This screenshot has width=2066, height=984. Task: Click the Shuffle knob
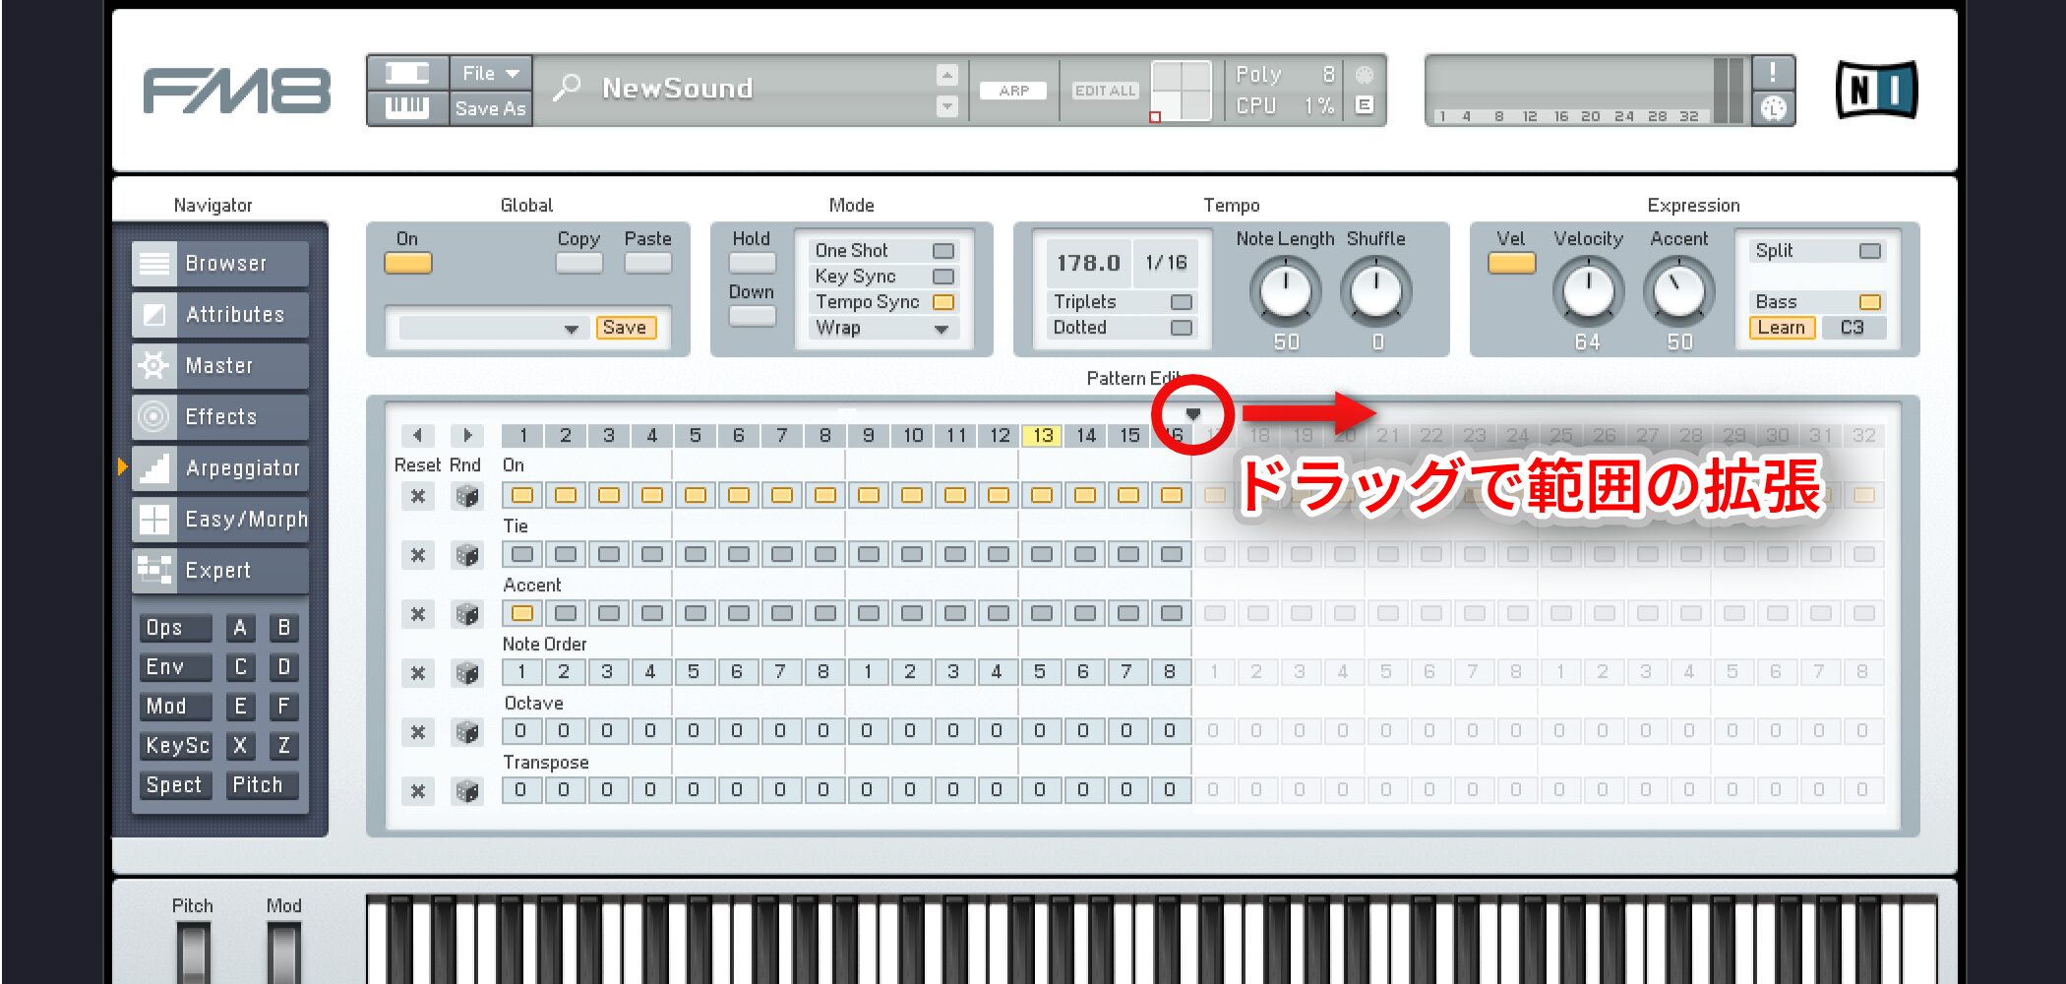pyautogui.click(x=1375, y=291)
